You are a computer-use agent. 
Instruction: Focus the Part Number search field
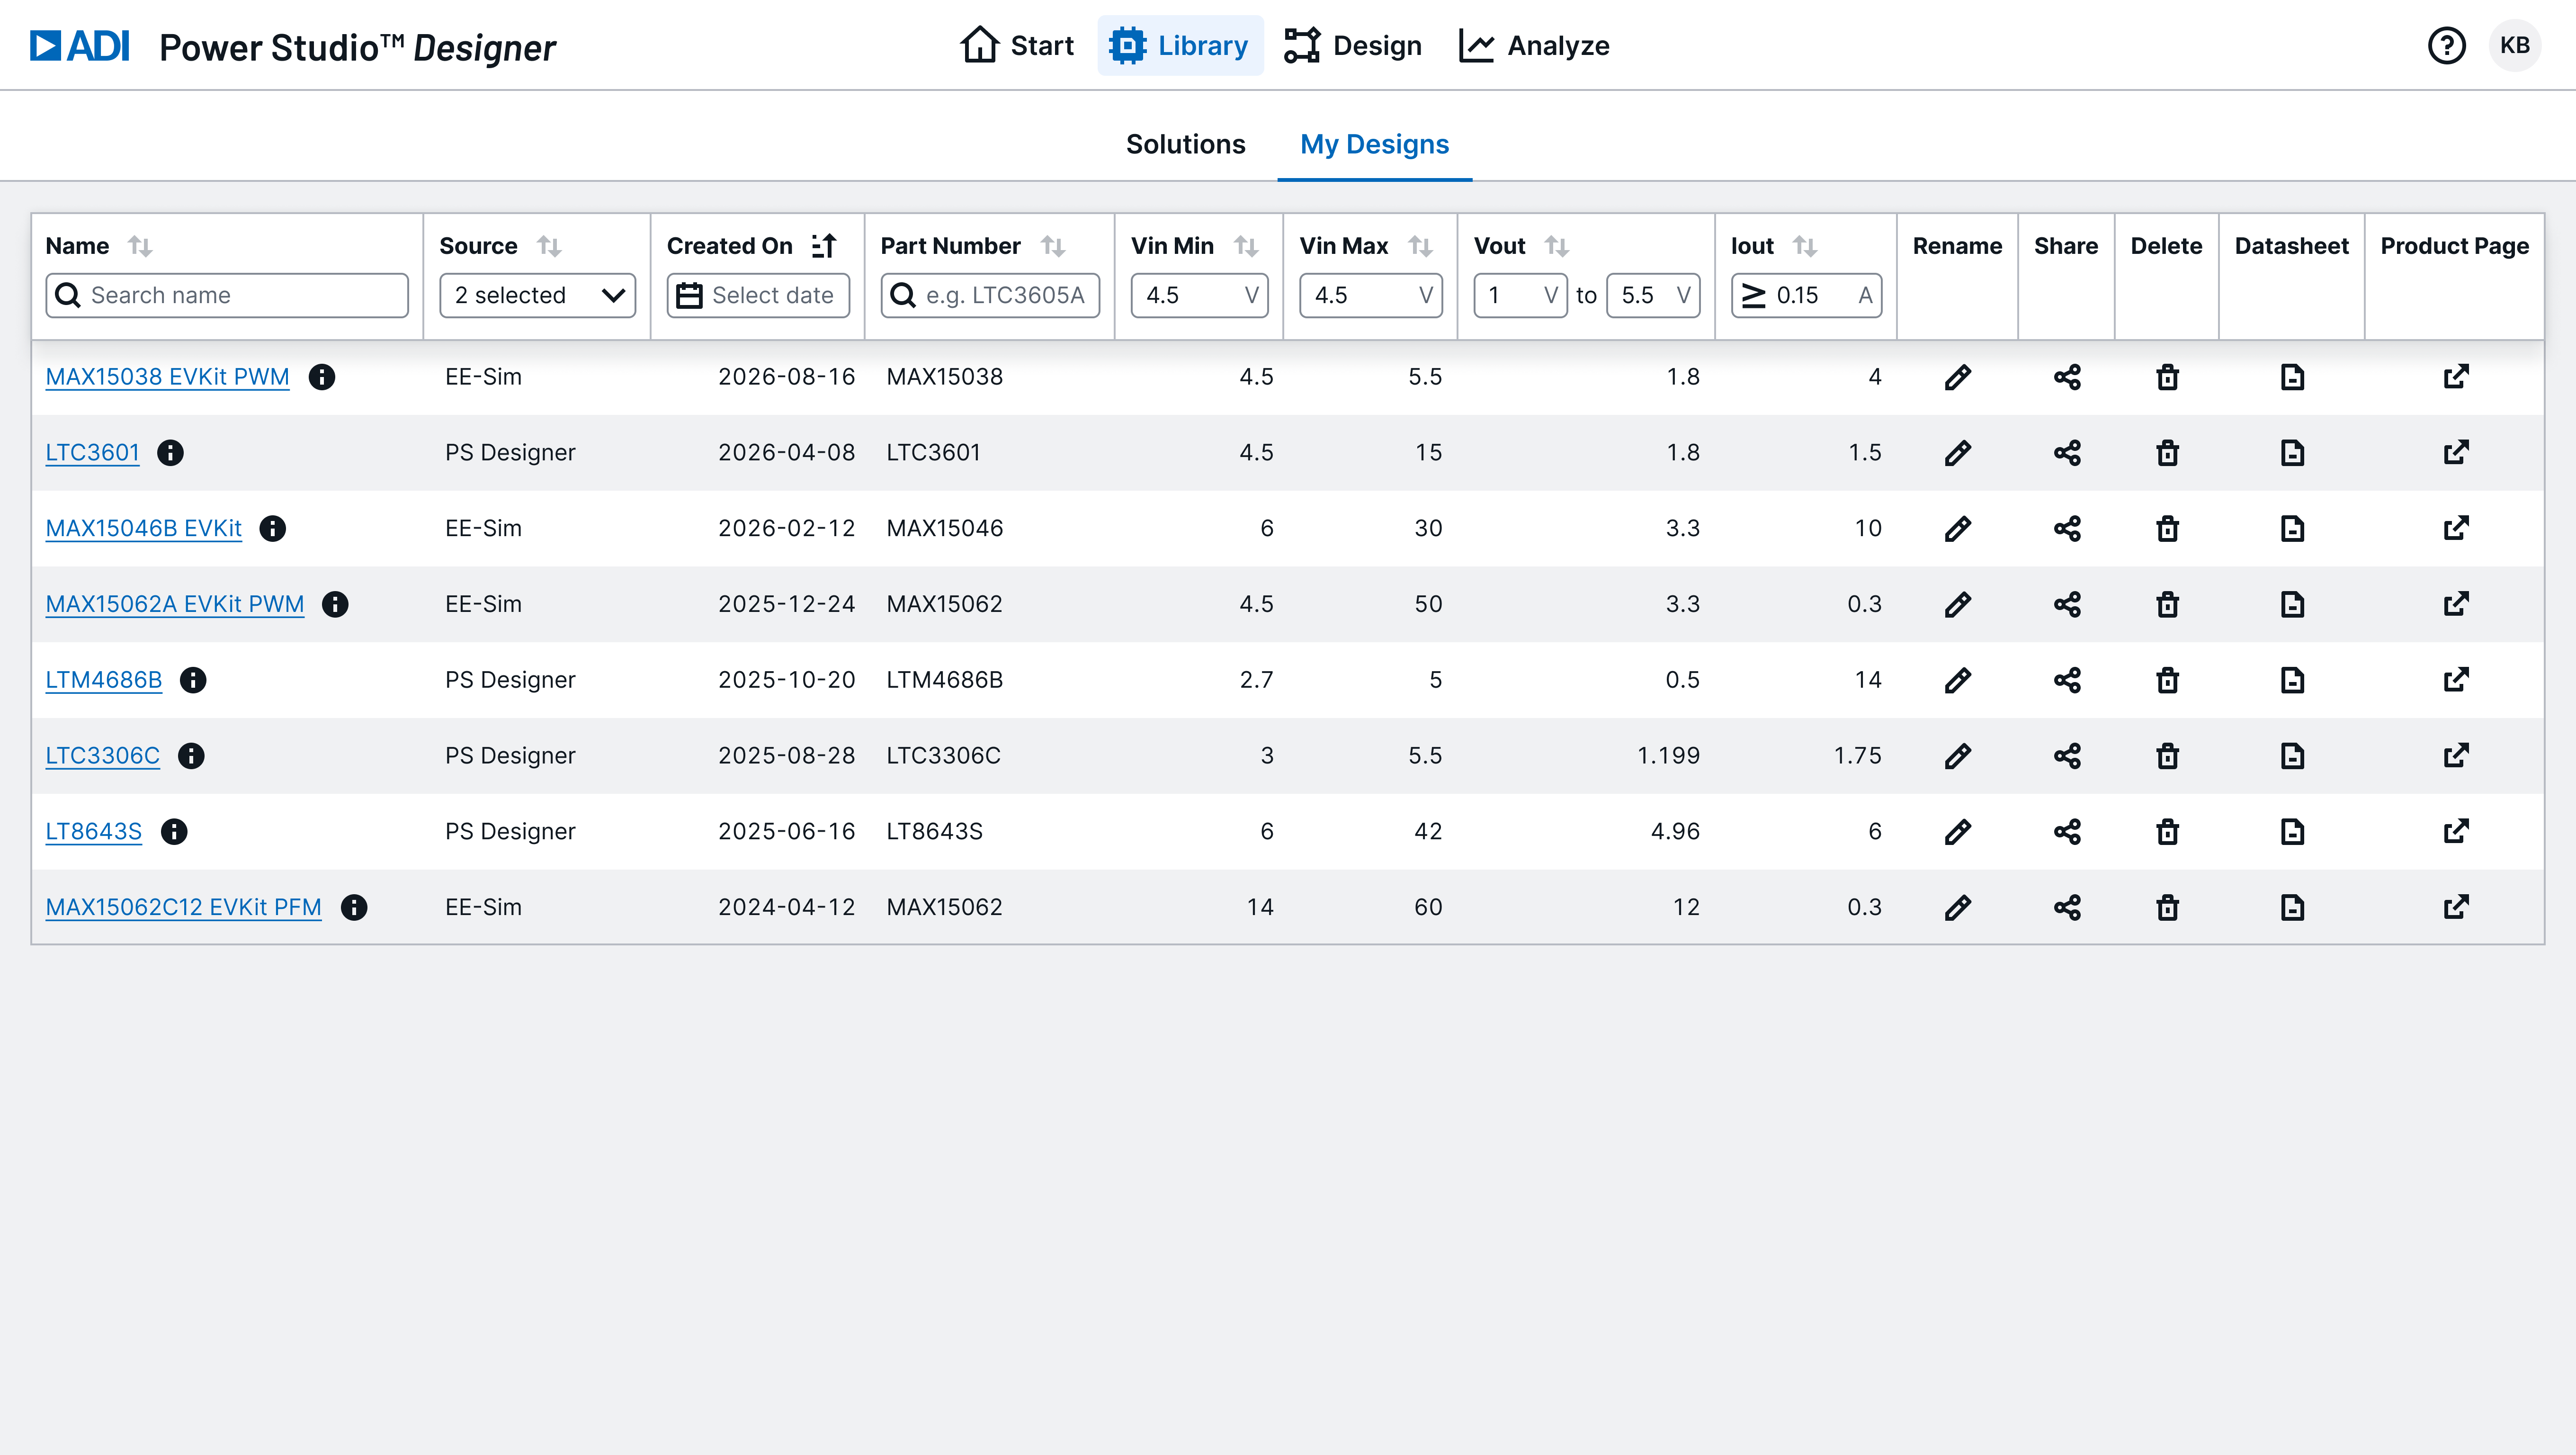pyautogui.click(x=990, y=295)
